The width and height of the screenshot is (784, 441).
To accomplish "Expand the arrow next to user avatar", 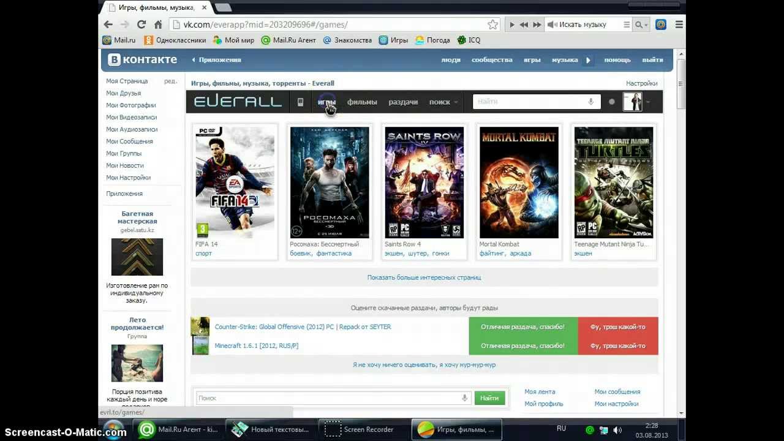I will point(648,102).
